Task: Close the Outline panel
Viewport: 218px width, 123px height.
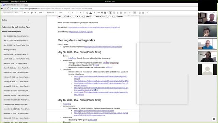Action: tap(29, 20)
